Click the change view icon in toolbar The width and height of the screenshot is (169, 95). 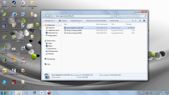(x=133, y=21)
